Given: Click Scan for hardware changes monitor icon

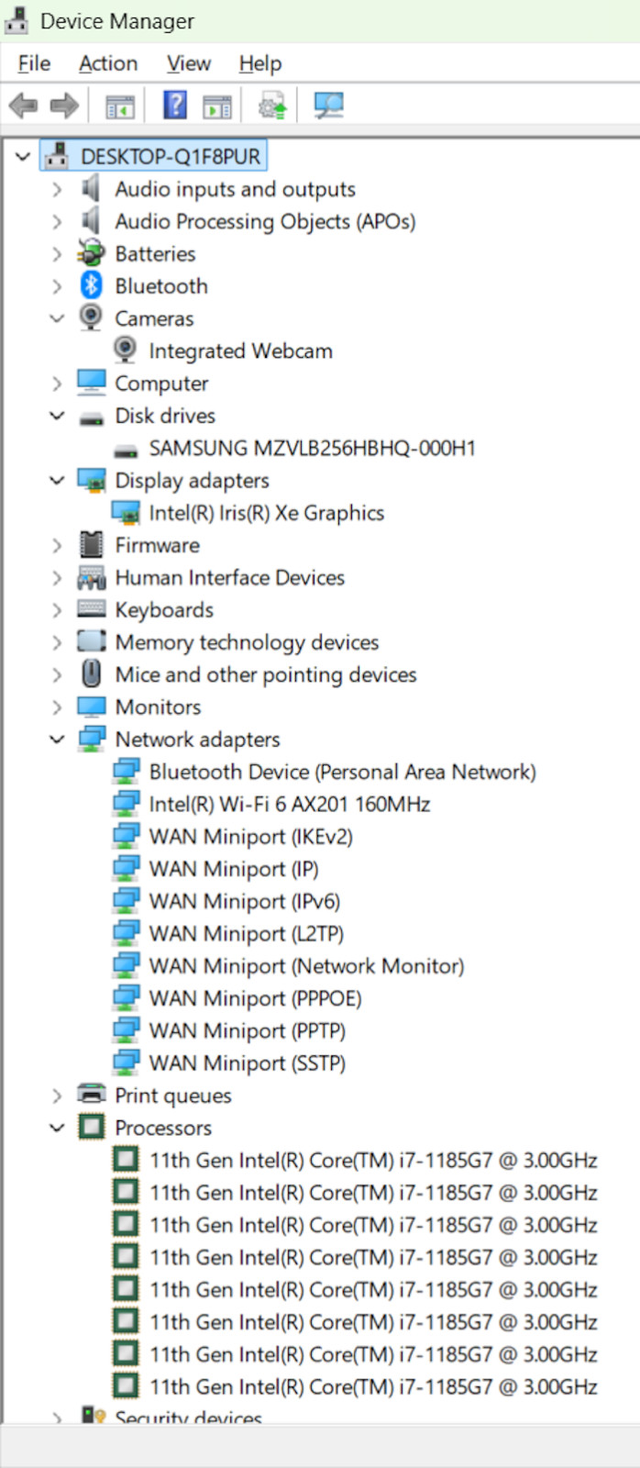Looking at the screenshot, I should tap(328, 106).
